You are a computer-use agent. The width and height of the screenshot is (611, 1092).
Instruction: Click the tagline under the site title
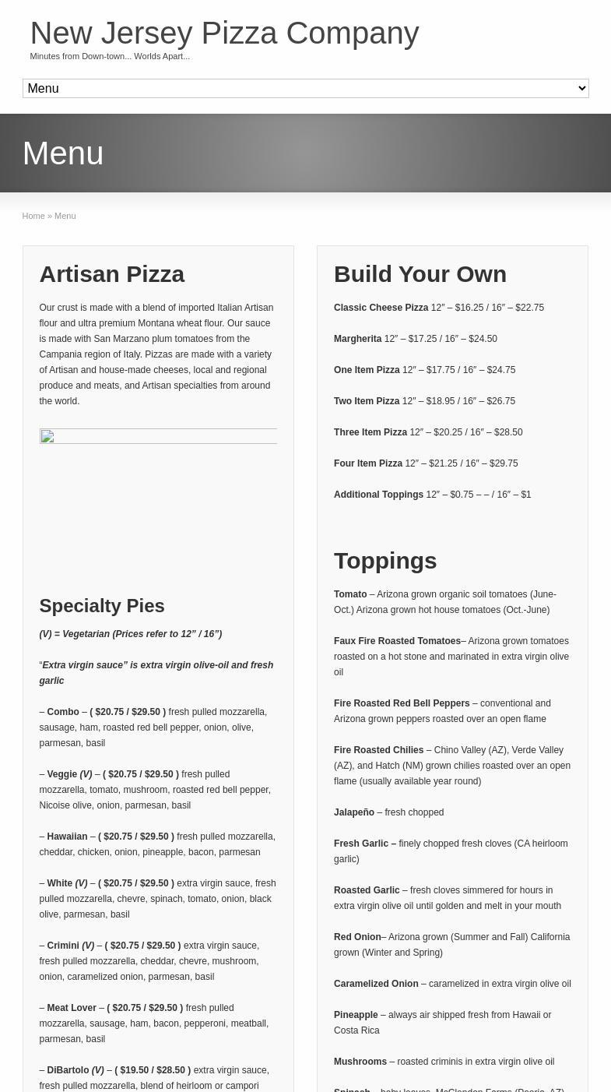click(110, 56)
